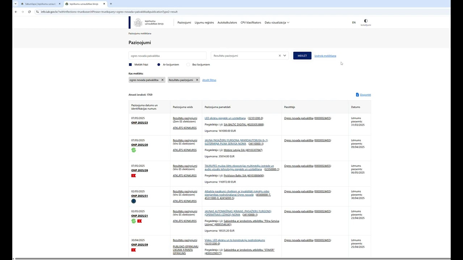Screen dimensions: 463x260
Task: Select the Bez locījumiem radio button
Action: pos(188,65)
